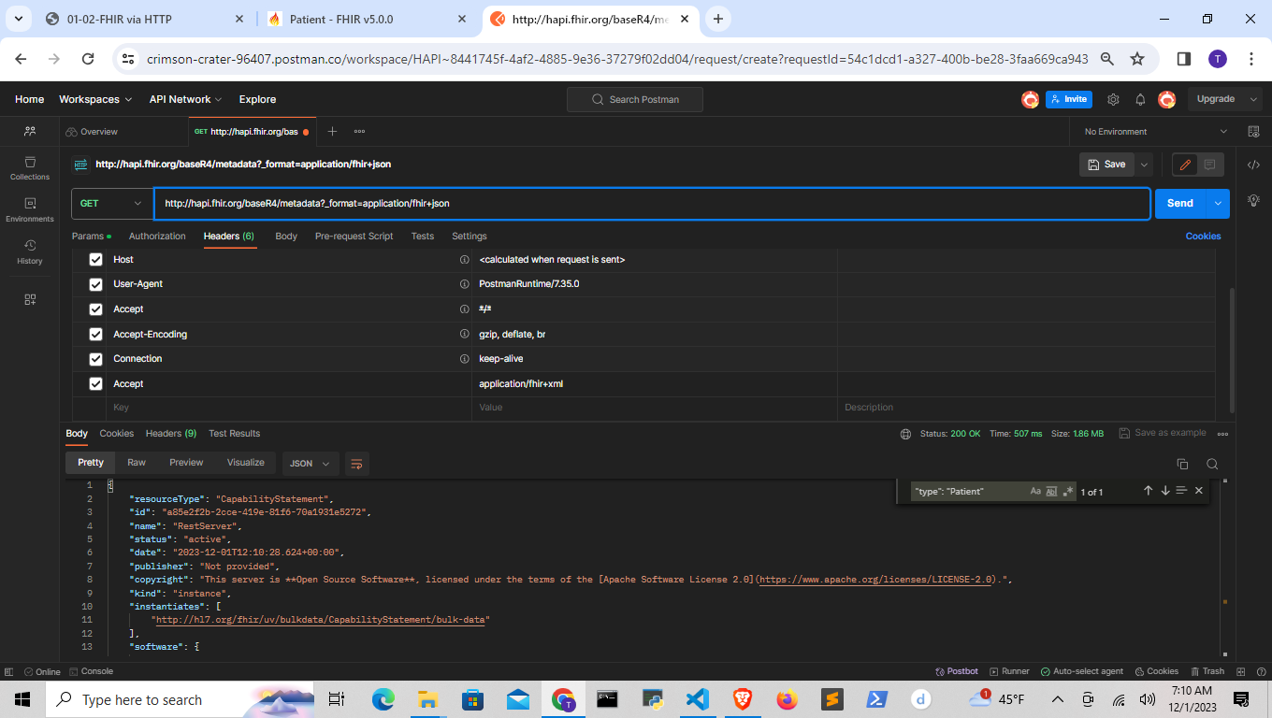Open the Pre-request Script tab
Image resolution: width=1272 pixels, height=718 pixels.
[x=354, y=237]
